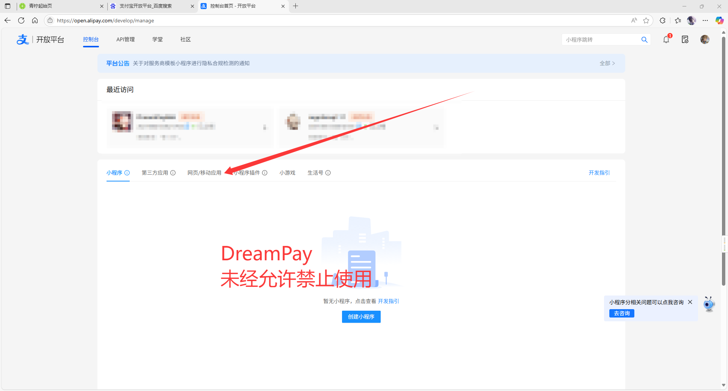Switch to the 网页/移动应用 tab

204,173
